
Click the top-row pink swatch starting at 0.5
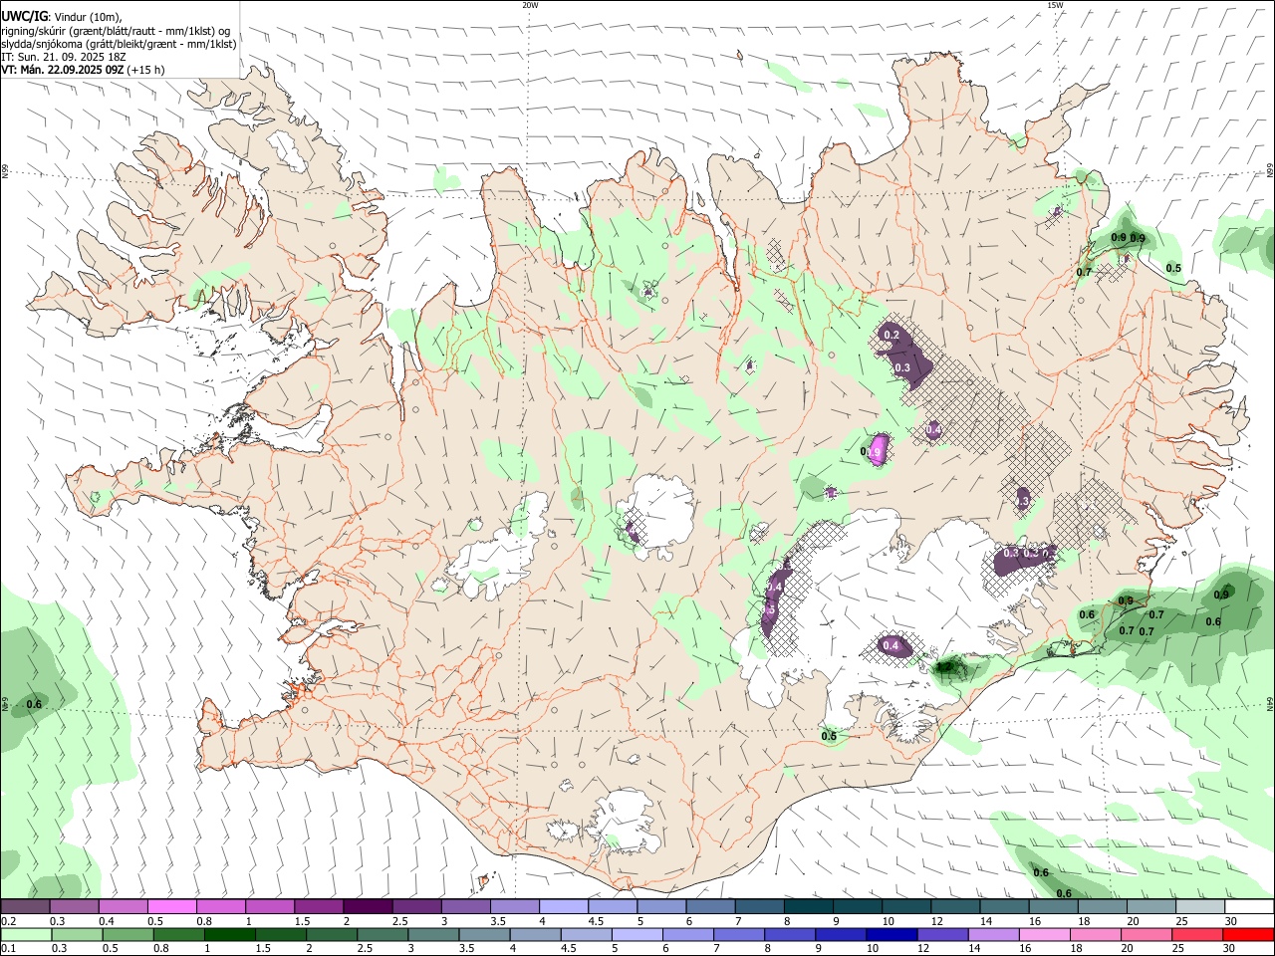(171, 906)
